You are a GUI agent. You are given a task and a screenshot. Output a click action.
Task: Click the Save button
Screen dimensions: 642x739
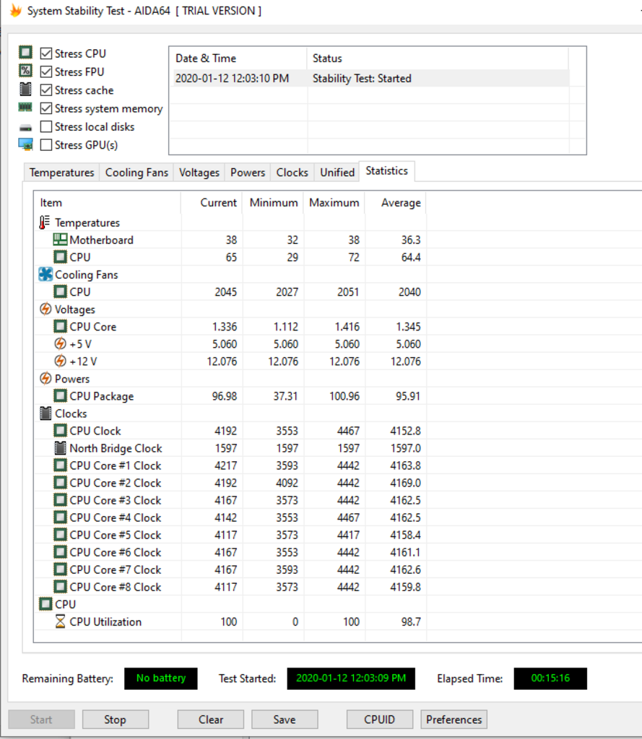point(285,720)
